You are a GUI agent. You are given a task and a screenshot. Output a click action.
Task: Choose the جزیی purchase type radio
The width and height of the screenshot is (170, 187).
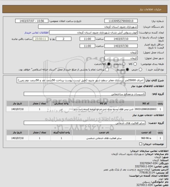pyautogui.click(x=140, y=69)
